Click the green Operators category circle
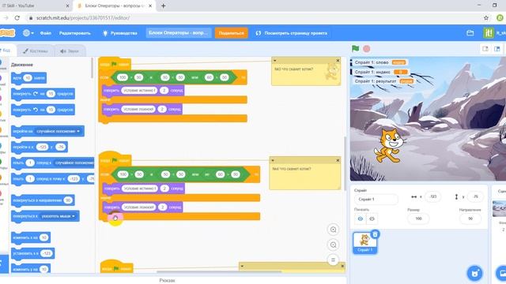506x284 pixels. pyautogui.click(x=1, y=162)
